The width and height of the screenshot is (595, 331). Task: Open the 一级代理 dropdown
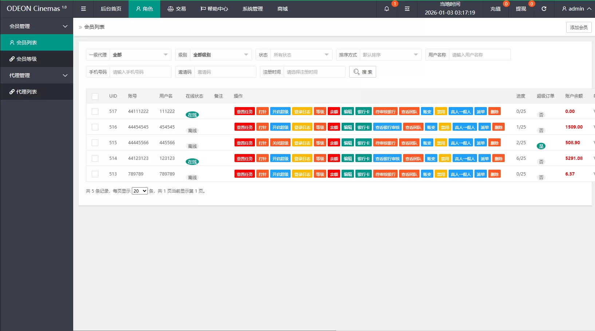tap(140, 55)
